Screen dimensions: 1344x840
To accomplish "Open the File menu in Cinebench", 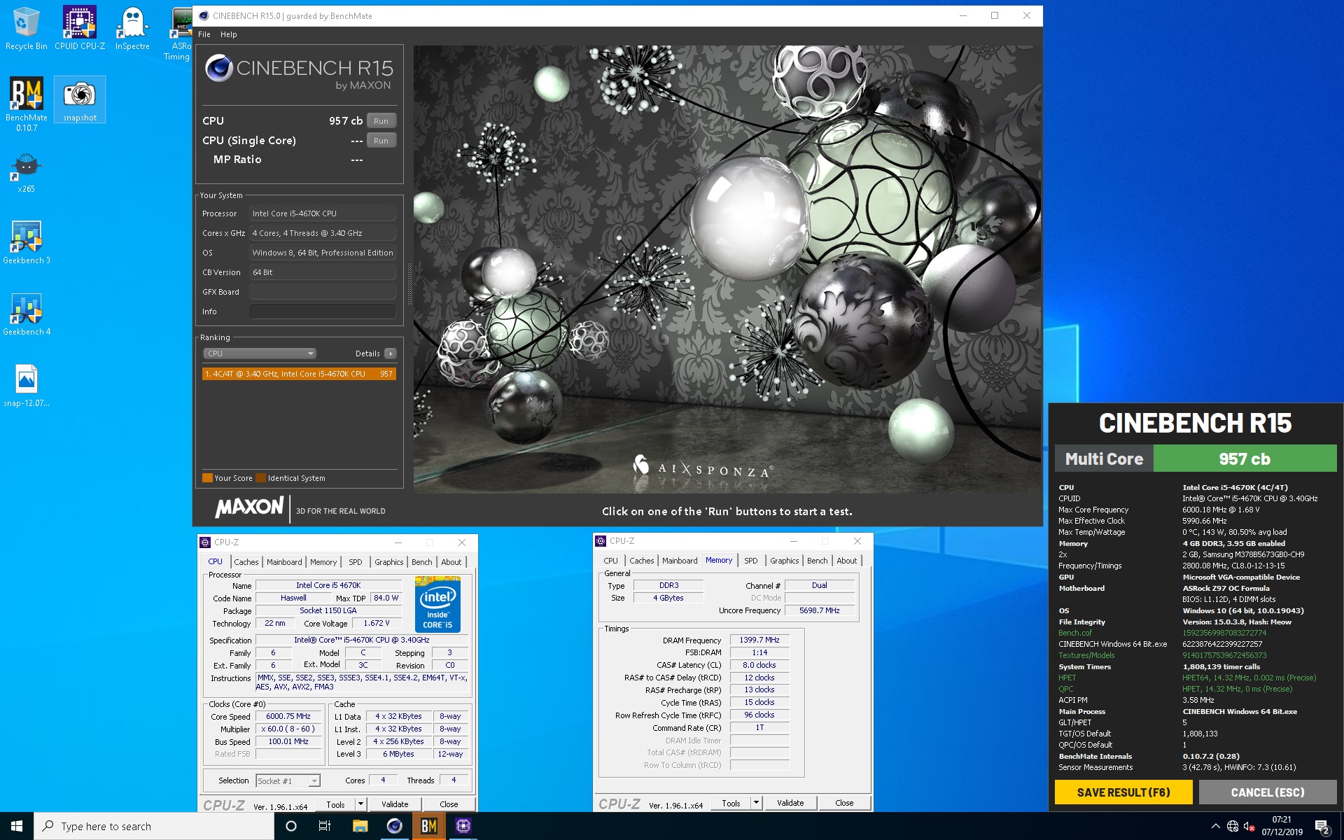I will coord(204,34).
